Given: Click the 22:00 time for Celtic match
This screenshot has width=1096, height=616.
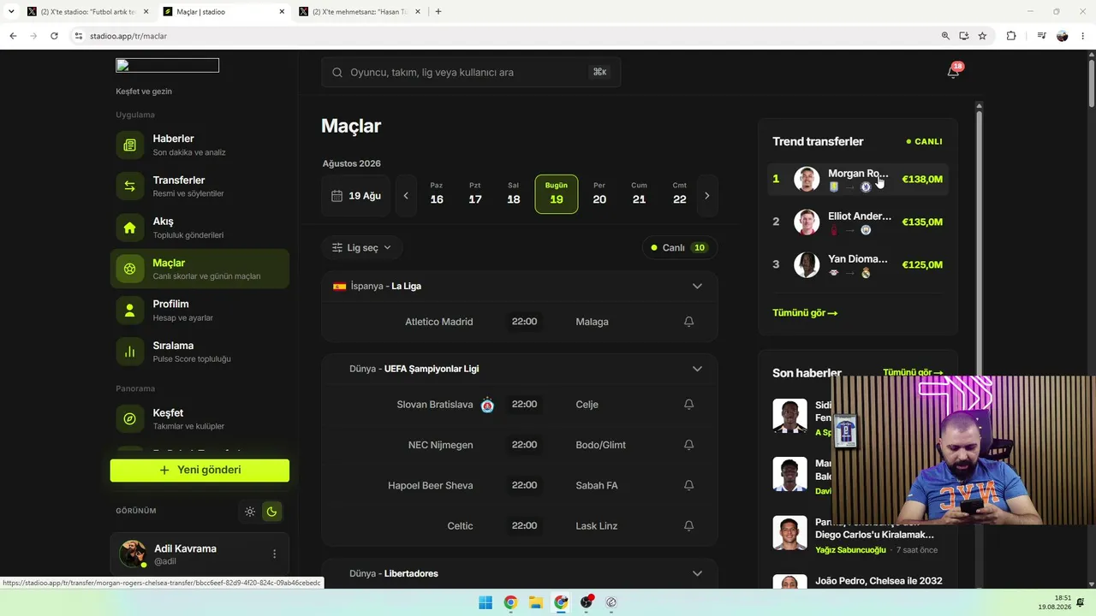Looking at the screenshot, I should pos(524,526).
